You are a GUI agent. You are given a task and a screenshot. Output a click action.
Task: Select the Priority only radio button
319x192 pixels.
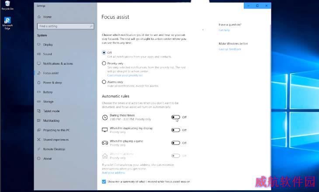pyautogui.click(x=104, y=63)
